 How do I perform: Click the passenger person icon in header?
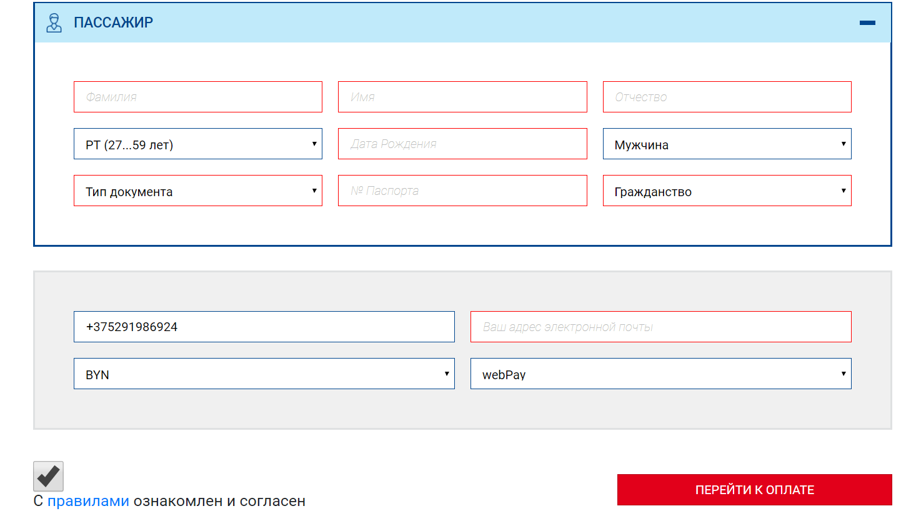point(54,22)
